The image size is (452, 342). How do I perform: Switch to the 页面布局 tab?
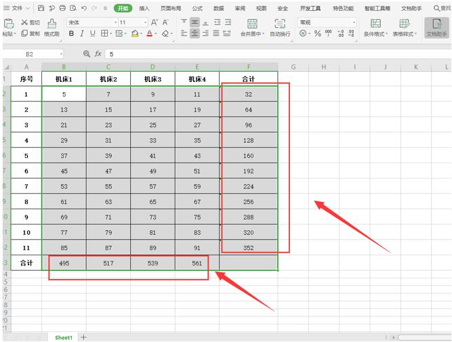point(171,8)
